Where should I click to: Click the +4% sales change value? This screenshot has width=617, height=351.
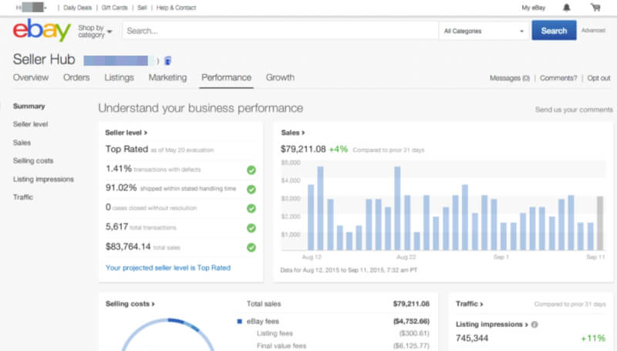coord(339,149)
